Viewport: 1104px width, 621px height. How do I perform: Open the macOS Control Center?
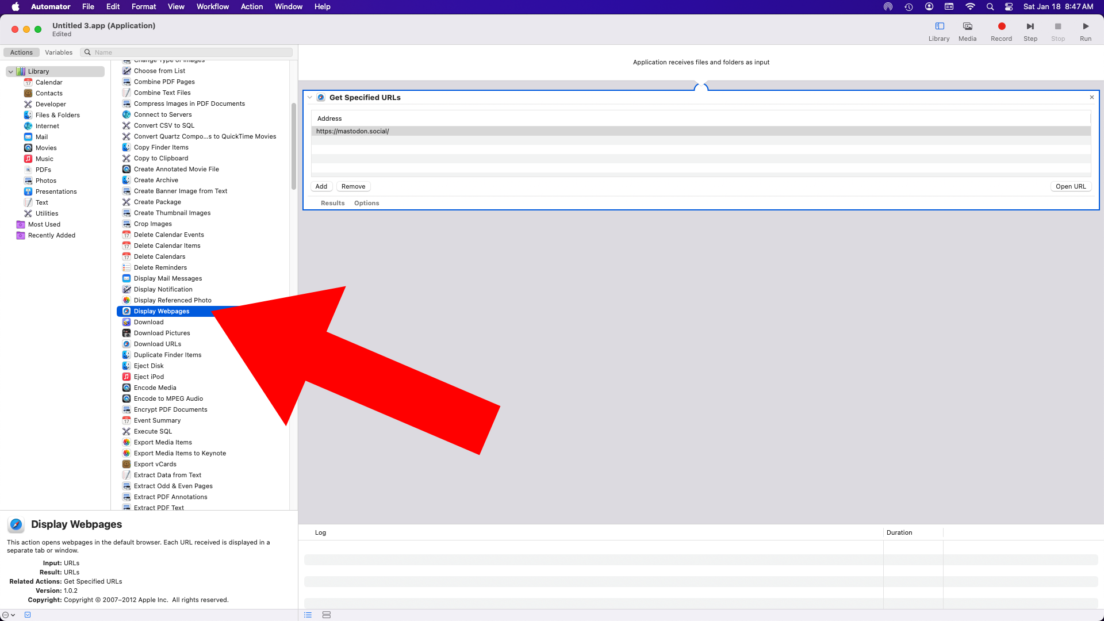tap(1009, 7)
